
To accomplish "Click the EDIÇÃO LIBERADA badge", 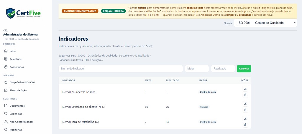I will pyautogui.click(x=114, y=11).
